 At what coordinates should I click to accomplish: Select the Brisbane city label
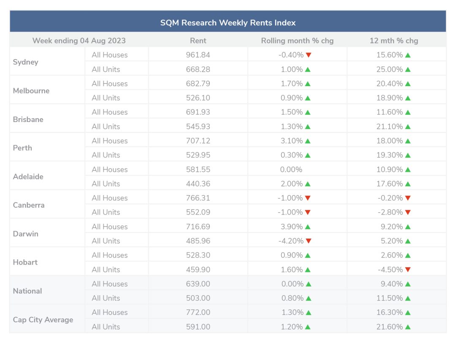click(x=28, y=119)
